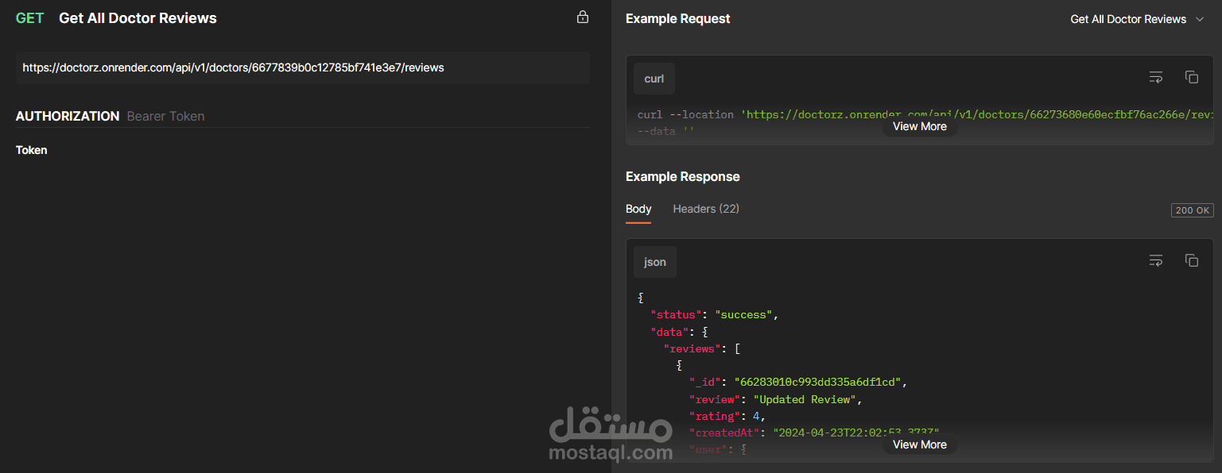
Task: Click the 200 OK status badge
Action: click(x=1193, y=210)
